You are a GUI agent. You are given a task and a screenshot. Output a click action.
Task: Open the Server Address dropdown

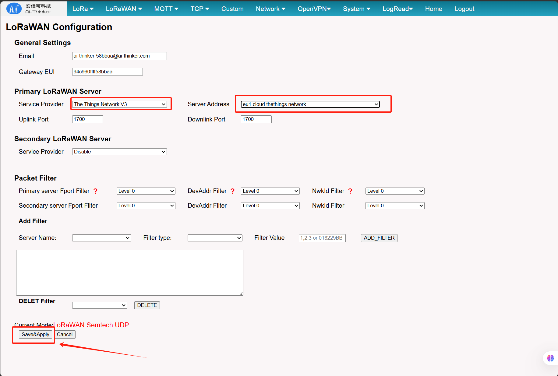coord(310,104)
